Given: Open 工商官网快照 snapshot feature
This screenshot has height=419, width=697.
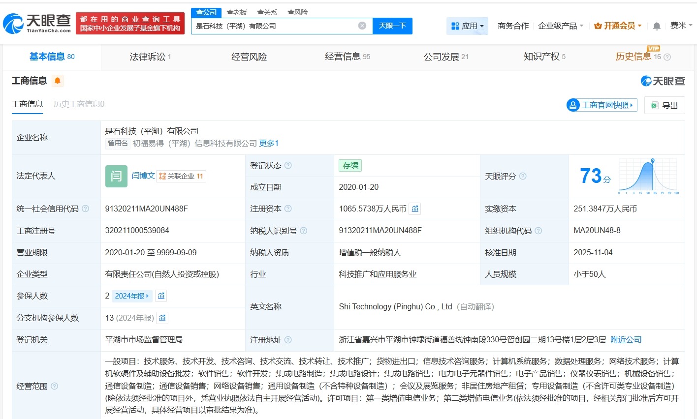Looking at the screenshot, I should (x=601, y=105).
